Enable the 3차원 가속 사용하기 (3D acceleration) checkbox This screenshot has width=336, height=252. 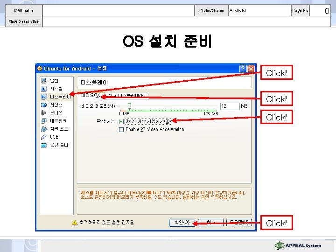(121, 121)
